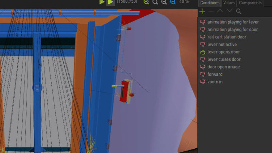Toggle thumb for 'lever not active'
272x153 pixels.
[x=203, y=45]
